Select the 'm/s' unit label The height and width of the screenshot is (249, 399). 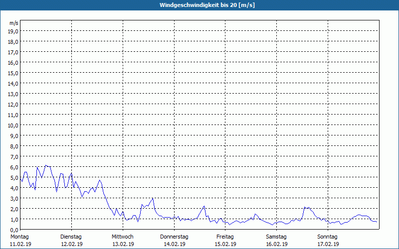click(x=14, y=23)
